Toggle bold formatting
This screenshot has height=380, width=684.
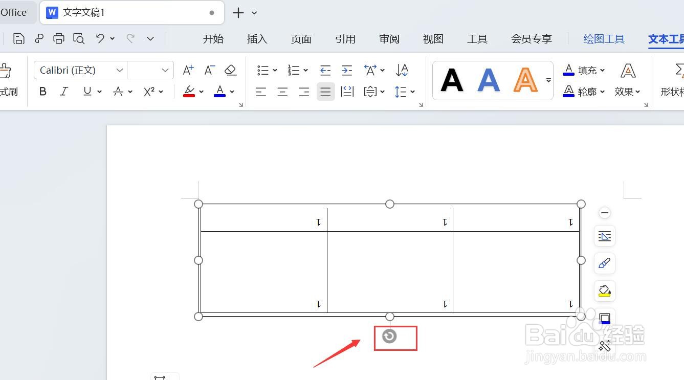point(43,92)
